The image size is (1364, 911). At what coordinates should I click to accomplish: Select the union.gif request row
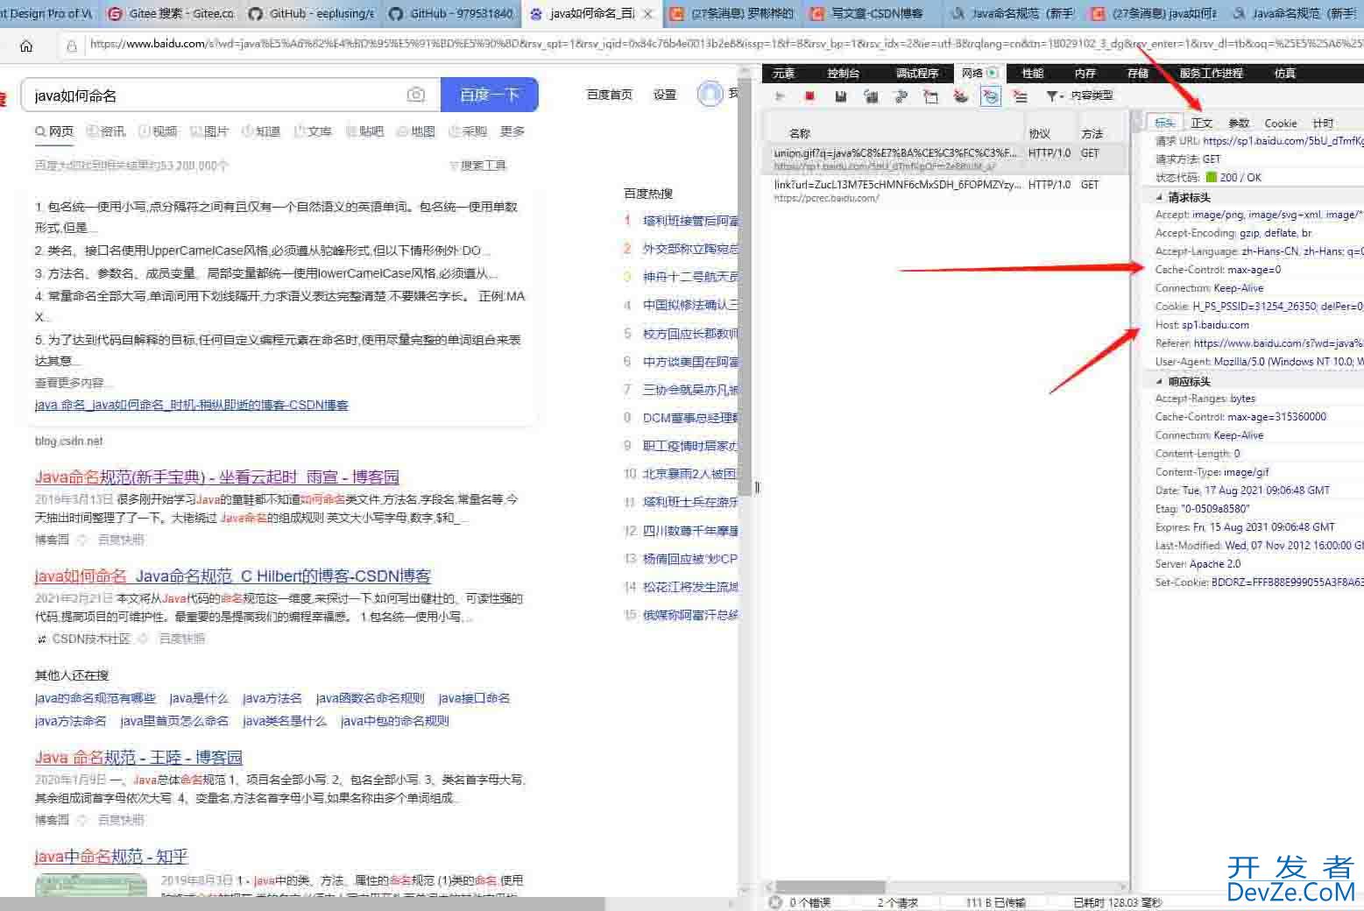946,159
